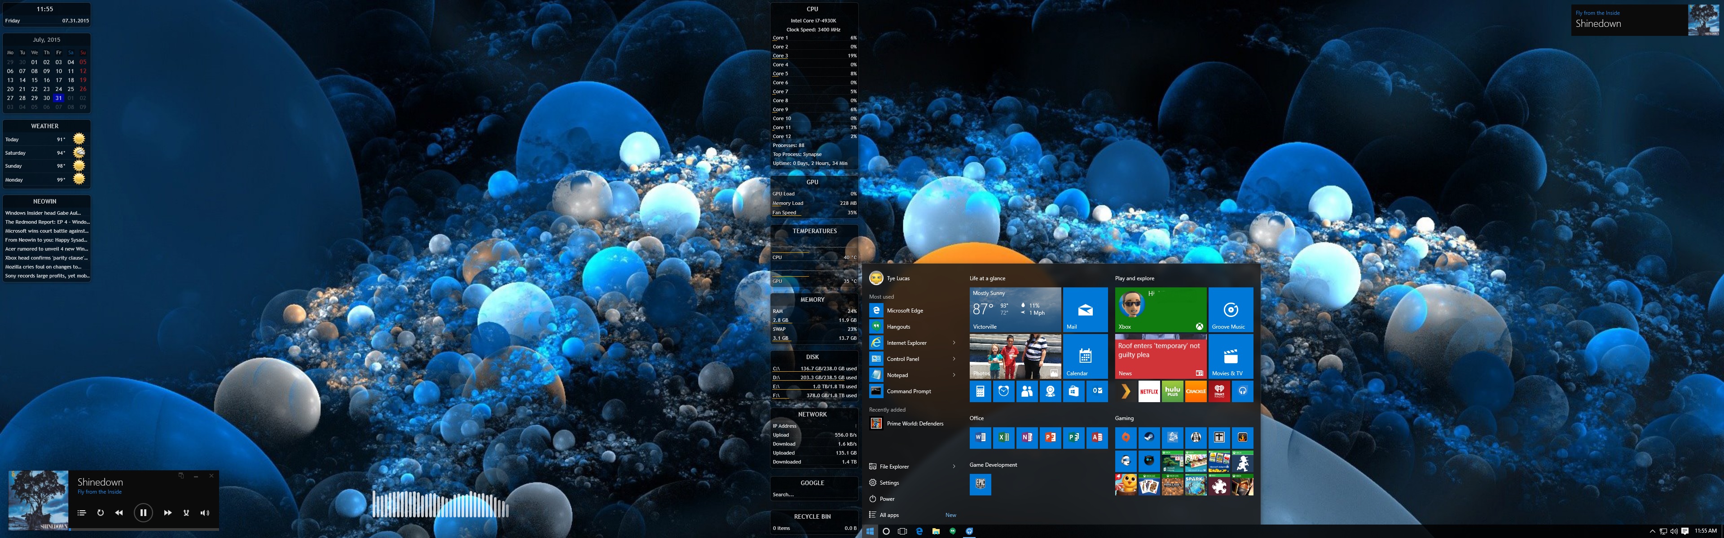This screenshot has width=1724, height=538.
Task: Launch the Groove Music tile
Action: (1231, 309)
